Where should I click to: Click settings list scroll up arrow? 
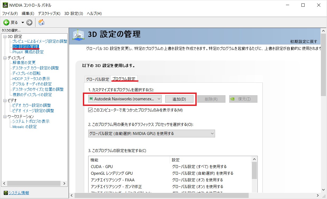click(254, 159)
